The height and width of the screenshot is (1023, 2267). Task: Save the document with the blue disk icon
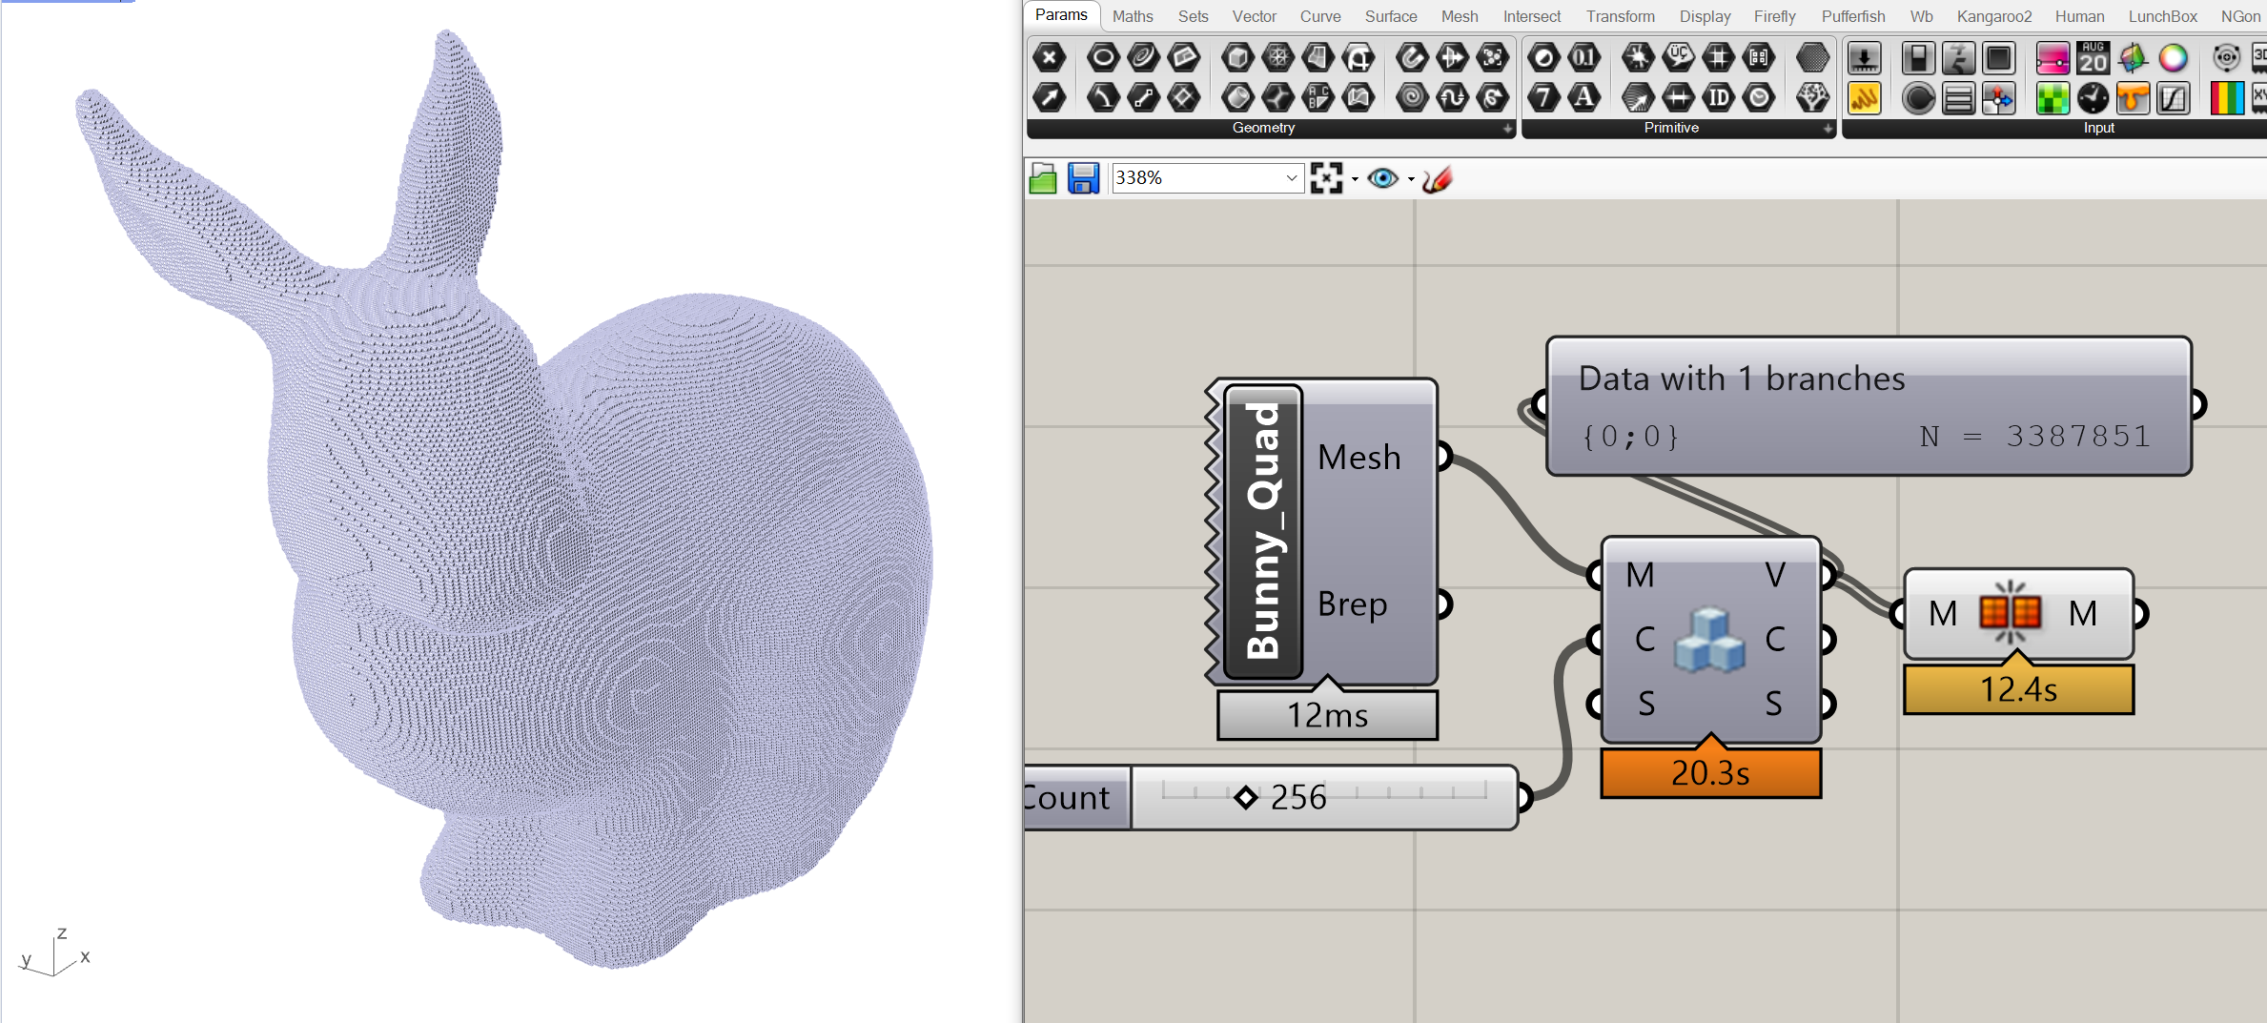pos(1083,178)
